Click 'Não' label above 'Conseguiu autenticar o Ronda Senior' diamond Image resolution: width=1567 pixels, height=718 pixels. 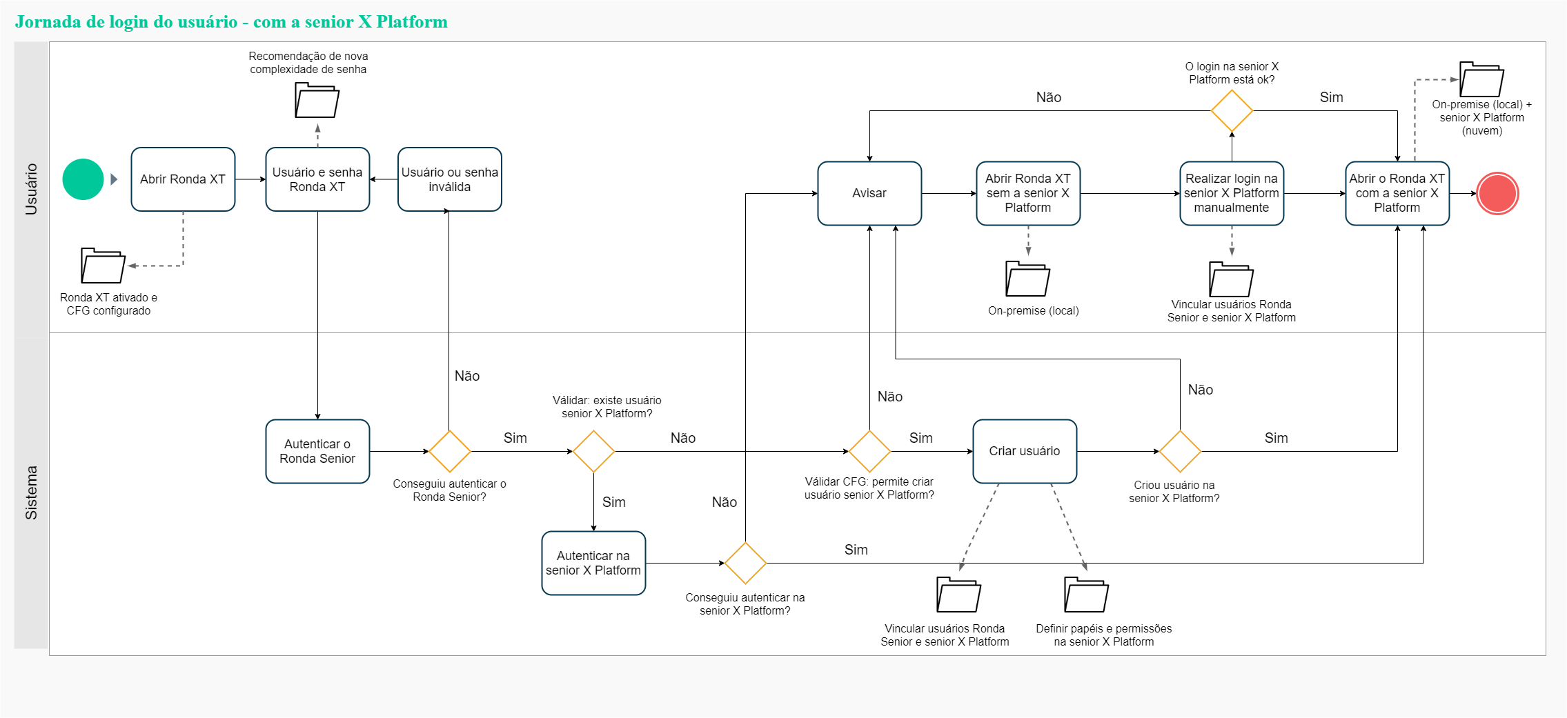(x=466, y=376)
